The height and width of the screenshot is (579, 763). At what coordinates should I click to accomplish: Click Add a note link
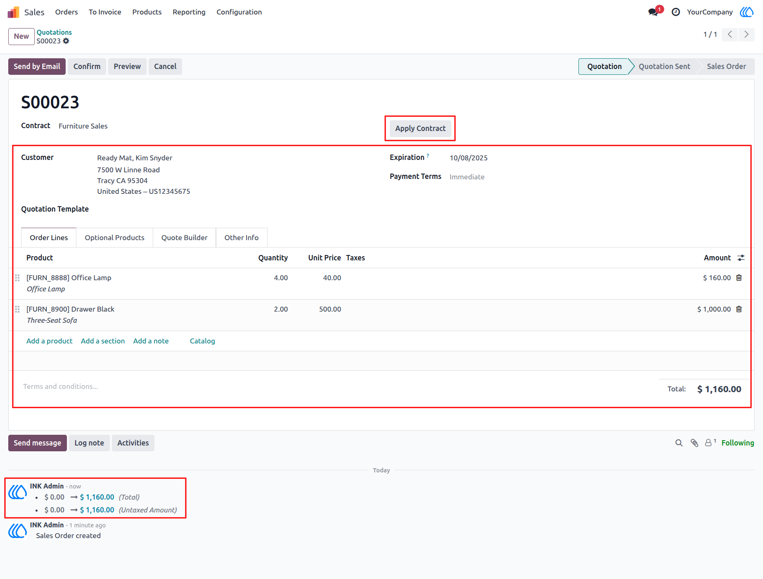(151, 341)
